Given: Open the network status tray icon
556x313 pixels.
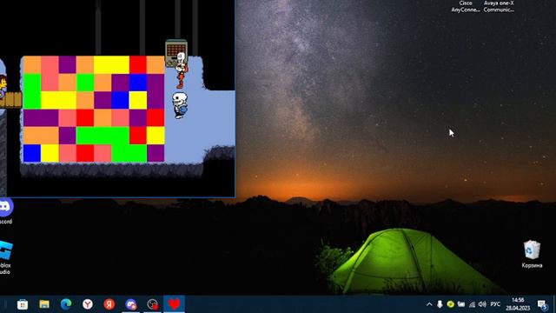Looking at the screenshot, I should (472, 304).
